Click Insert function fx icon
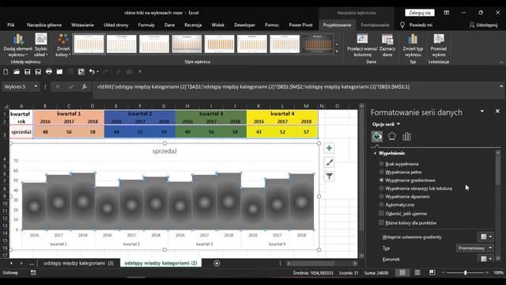 point(85,86)
